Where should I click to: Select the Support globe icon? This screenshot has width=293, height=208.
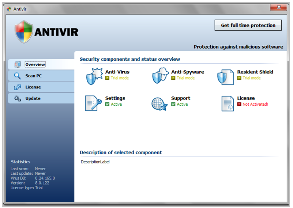tap(159, 104)
